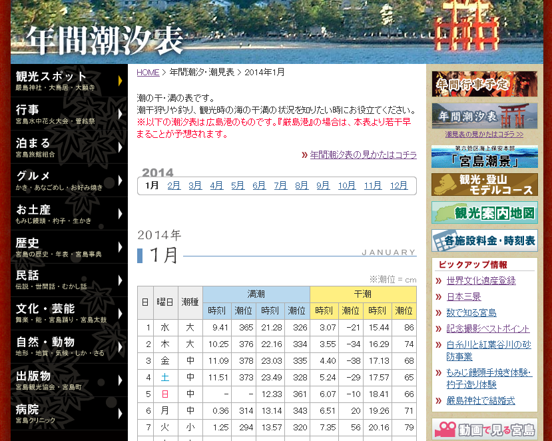Open the 宮島潮景 banner image

[484, 157]
